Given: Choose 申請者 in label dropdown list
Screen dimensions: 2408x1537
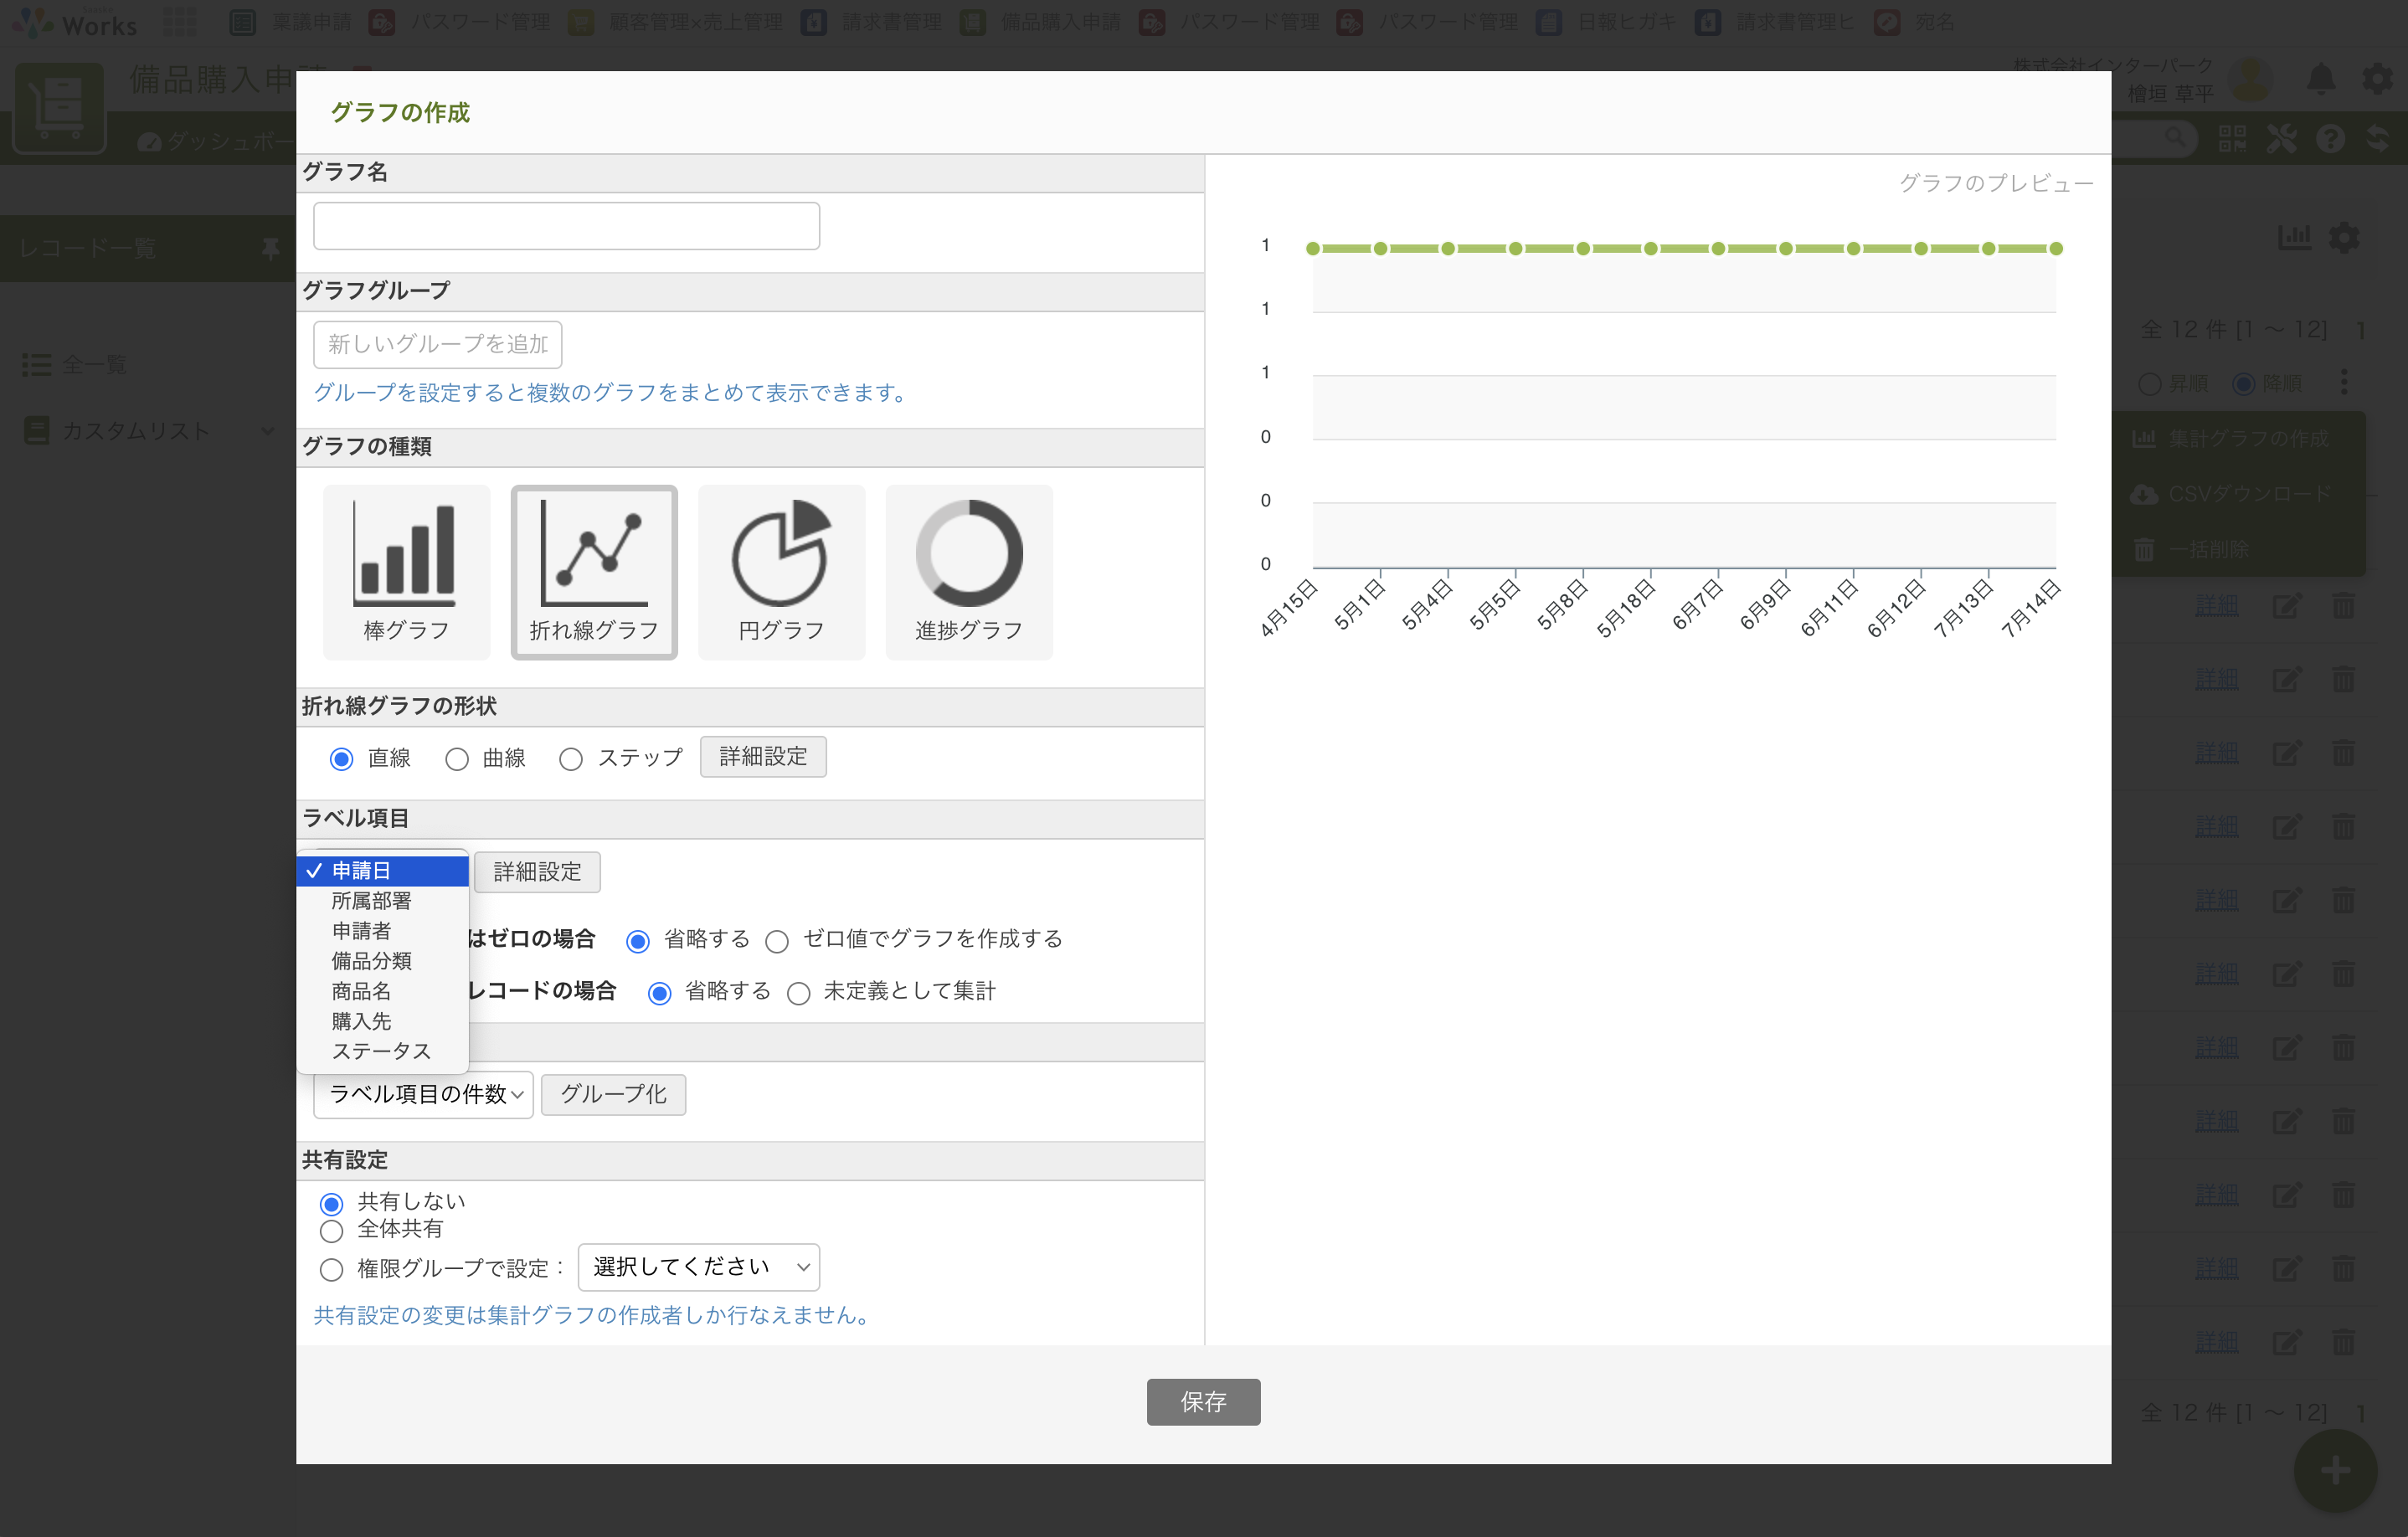Looking at the screenshot, I should 382,931.
